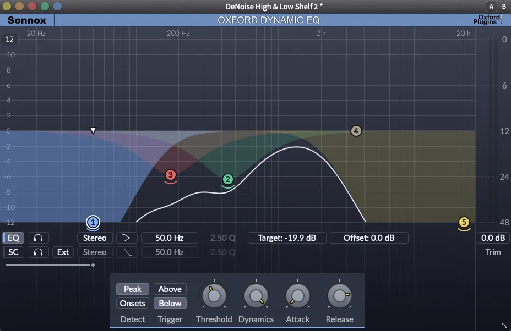The width and height of the screenshot is (511, 331).
Task: Select the yellow band 5 node
Action: click(464, 222)
